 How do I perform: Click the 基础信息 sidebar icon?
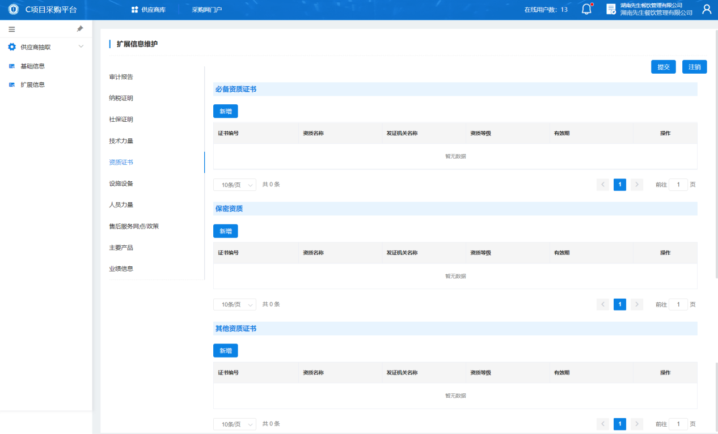point(12,66)
